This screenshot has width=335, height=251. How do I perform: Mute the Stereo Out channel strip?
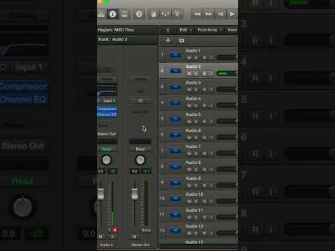point(135,236)
